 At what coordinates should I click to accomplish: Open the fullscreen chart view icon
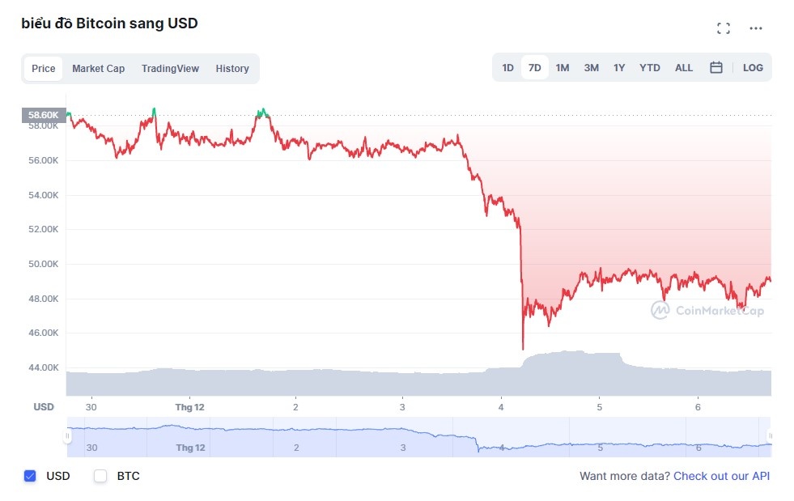723,28
